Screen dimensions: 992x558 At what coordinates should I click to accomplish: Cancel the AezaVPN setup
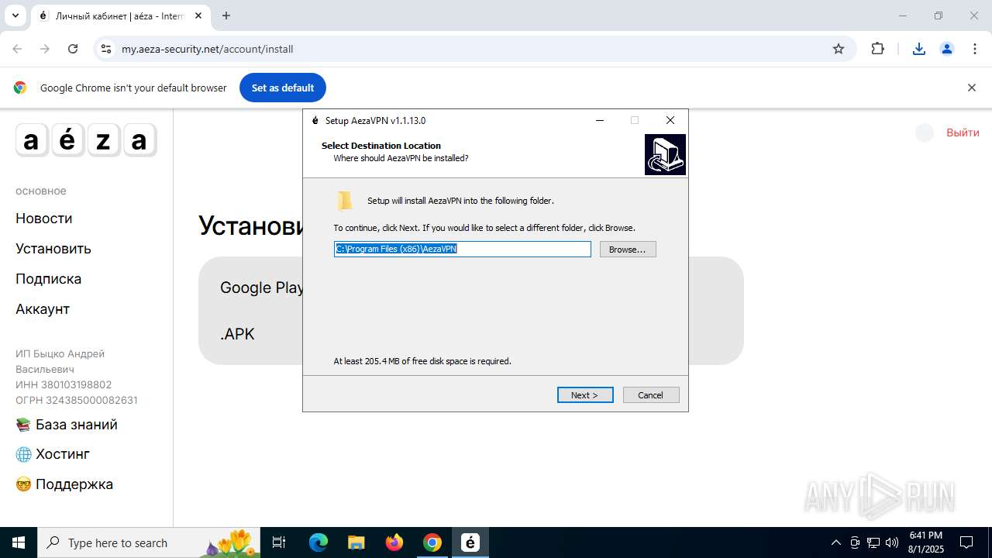coord(651,395)
